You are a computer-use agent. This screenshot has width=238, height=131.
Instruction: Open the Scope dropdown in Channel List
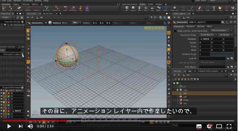click(8, 17)
